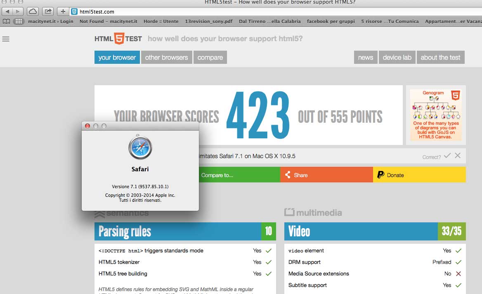Open 'Horde :: Utente' bookmark
This screenshot has width=482, height=294.
tap(161, 21)
